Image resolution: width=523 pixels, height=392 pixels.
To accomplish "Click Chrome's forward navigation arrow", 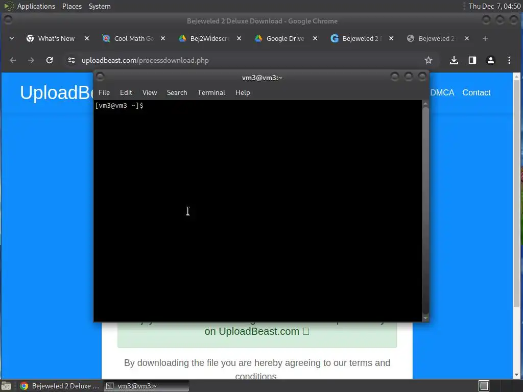I will 31,60.
